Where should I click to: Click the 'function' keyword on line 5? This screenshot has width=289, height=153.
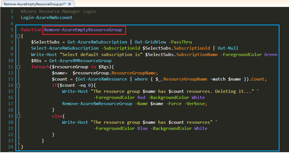click(31, 30)
